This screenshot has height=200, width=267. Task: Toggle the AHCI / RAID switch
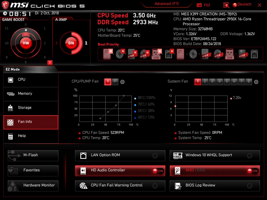252,171
